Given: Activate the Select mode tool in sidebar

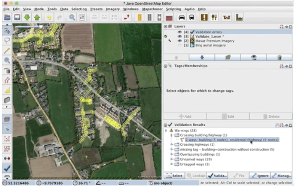Looking at the screenshot, I should click(x=7, y=31).
